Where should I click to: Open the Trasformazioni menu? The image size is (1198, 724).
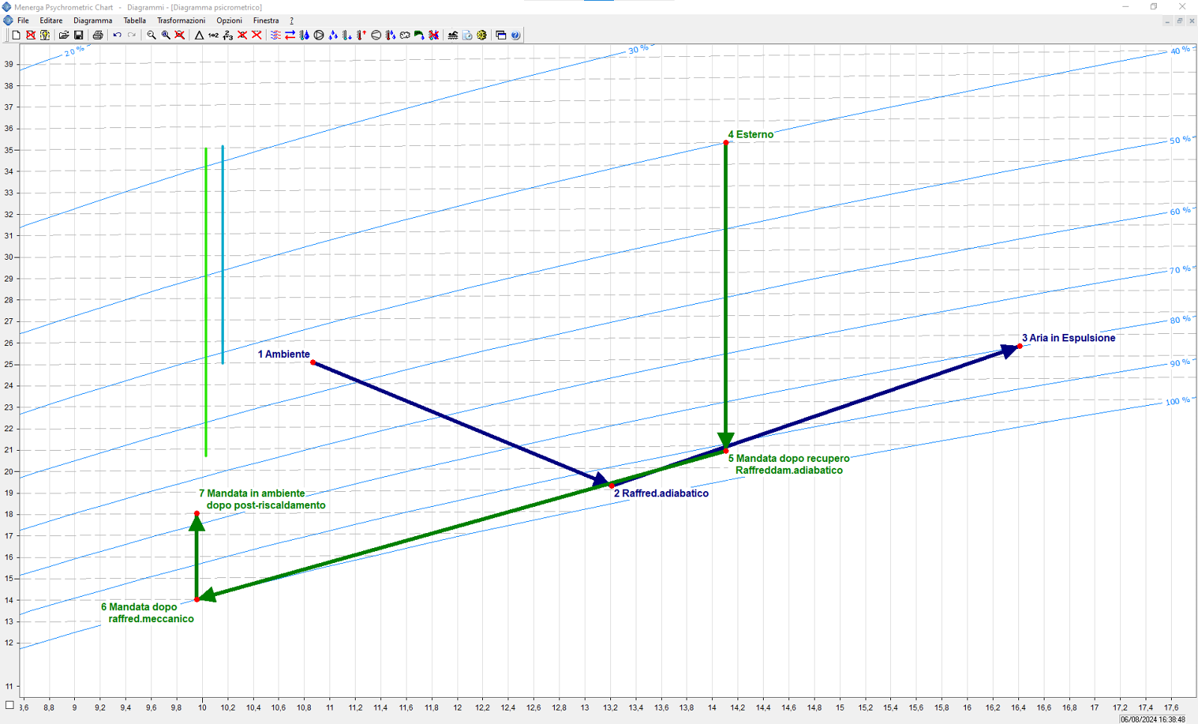(181, 20)
